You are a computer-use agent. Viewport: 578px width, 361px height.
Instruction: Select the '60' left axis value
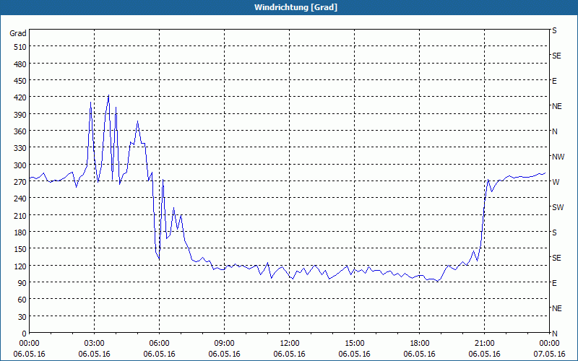[x=22, y=300]
